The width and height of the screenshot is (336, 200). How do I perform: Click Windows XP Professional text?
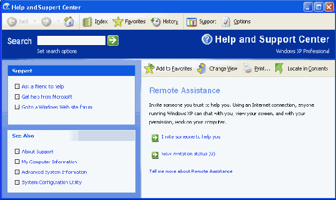[x=303, y=51]
